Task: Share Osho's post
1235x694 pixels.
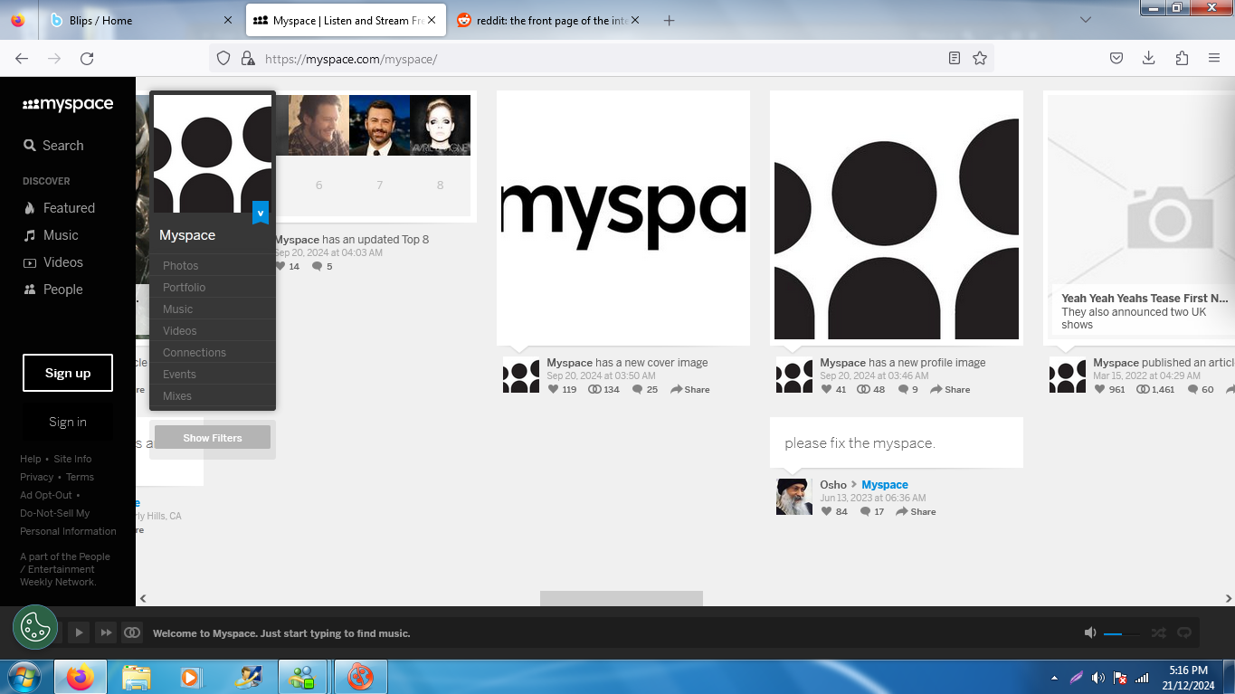Action: coord(916,511)
